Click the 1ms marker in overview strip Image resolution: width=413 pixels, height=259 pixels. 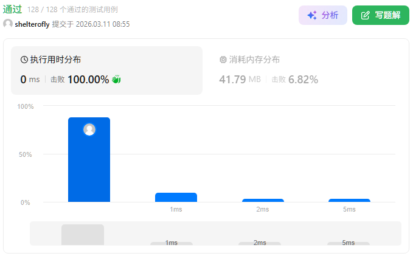coord(172,243)
